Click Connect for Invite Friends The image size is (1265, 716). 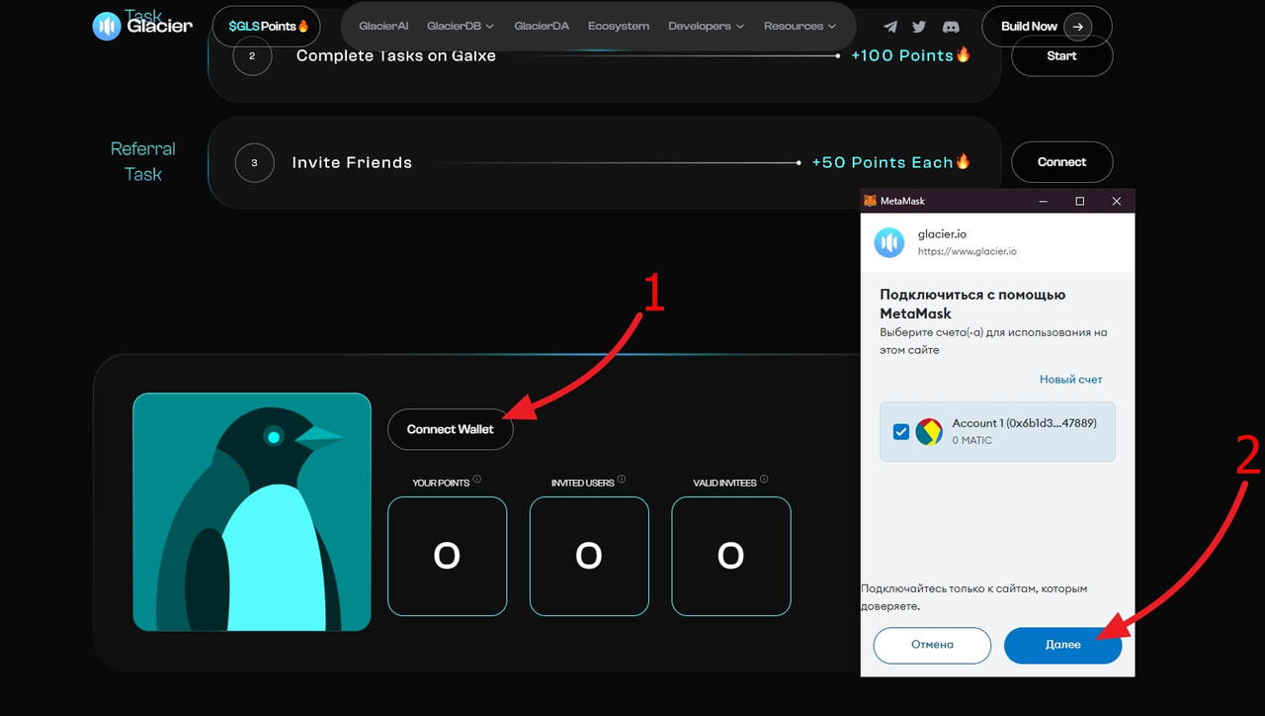(x=1061, y=162)
